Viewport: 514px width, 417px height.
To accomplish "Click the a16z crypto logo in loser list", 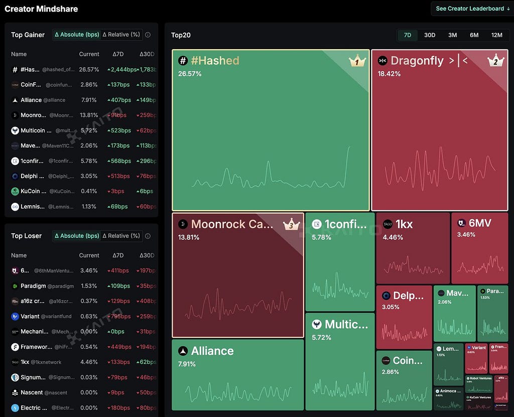I will [15, 301].
